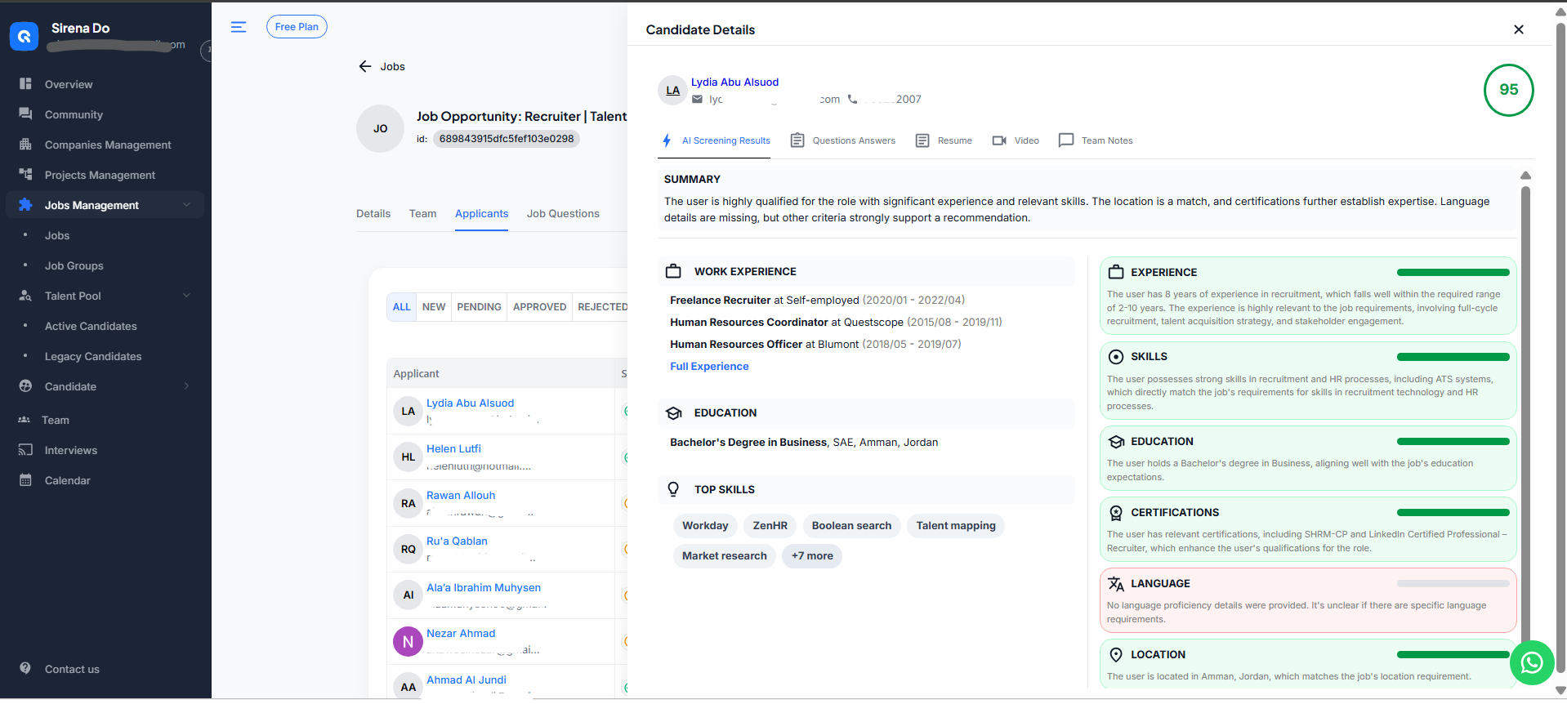The image size is (1567, 704).
Task: Click the back arrow next to Jobs
Action: (365, 66)
